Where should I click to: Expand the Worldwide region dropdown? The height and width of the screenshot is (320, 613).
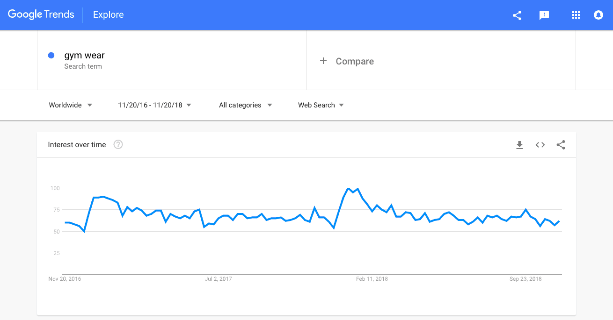[71, 105]
